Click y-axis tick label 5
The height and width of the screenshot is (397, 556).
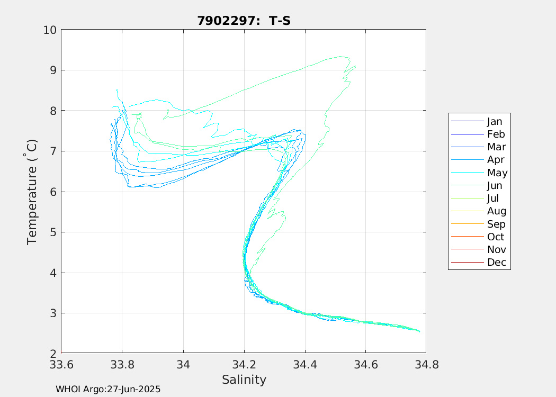(53, 232)
